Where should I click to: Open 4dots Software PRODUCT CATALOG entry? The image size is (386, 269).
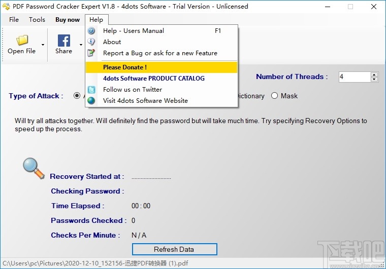tap(162, 79)
